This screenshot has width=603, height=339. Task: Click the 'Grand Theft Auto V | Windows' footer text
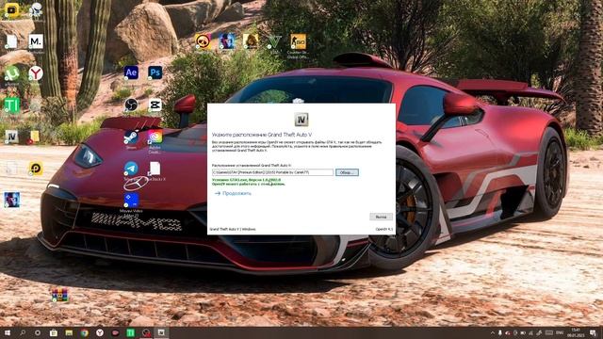(233, 229)
